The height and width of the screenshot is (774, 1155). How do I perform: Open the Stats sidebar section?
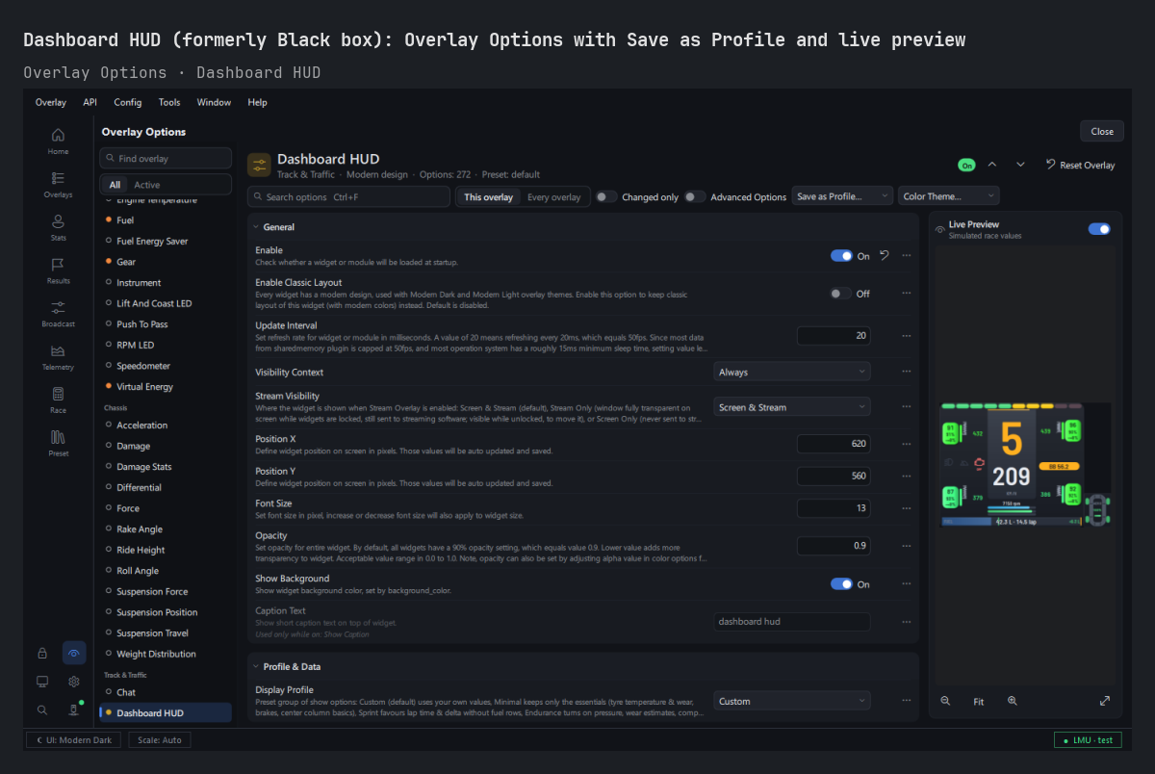pyautogui.click(x=58, y=228)
